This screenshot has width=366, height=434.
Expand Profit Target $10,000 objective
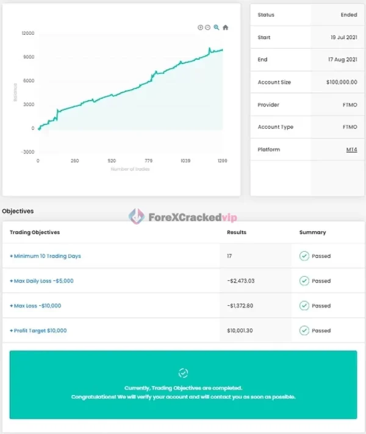coord(38,330)
